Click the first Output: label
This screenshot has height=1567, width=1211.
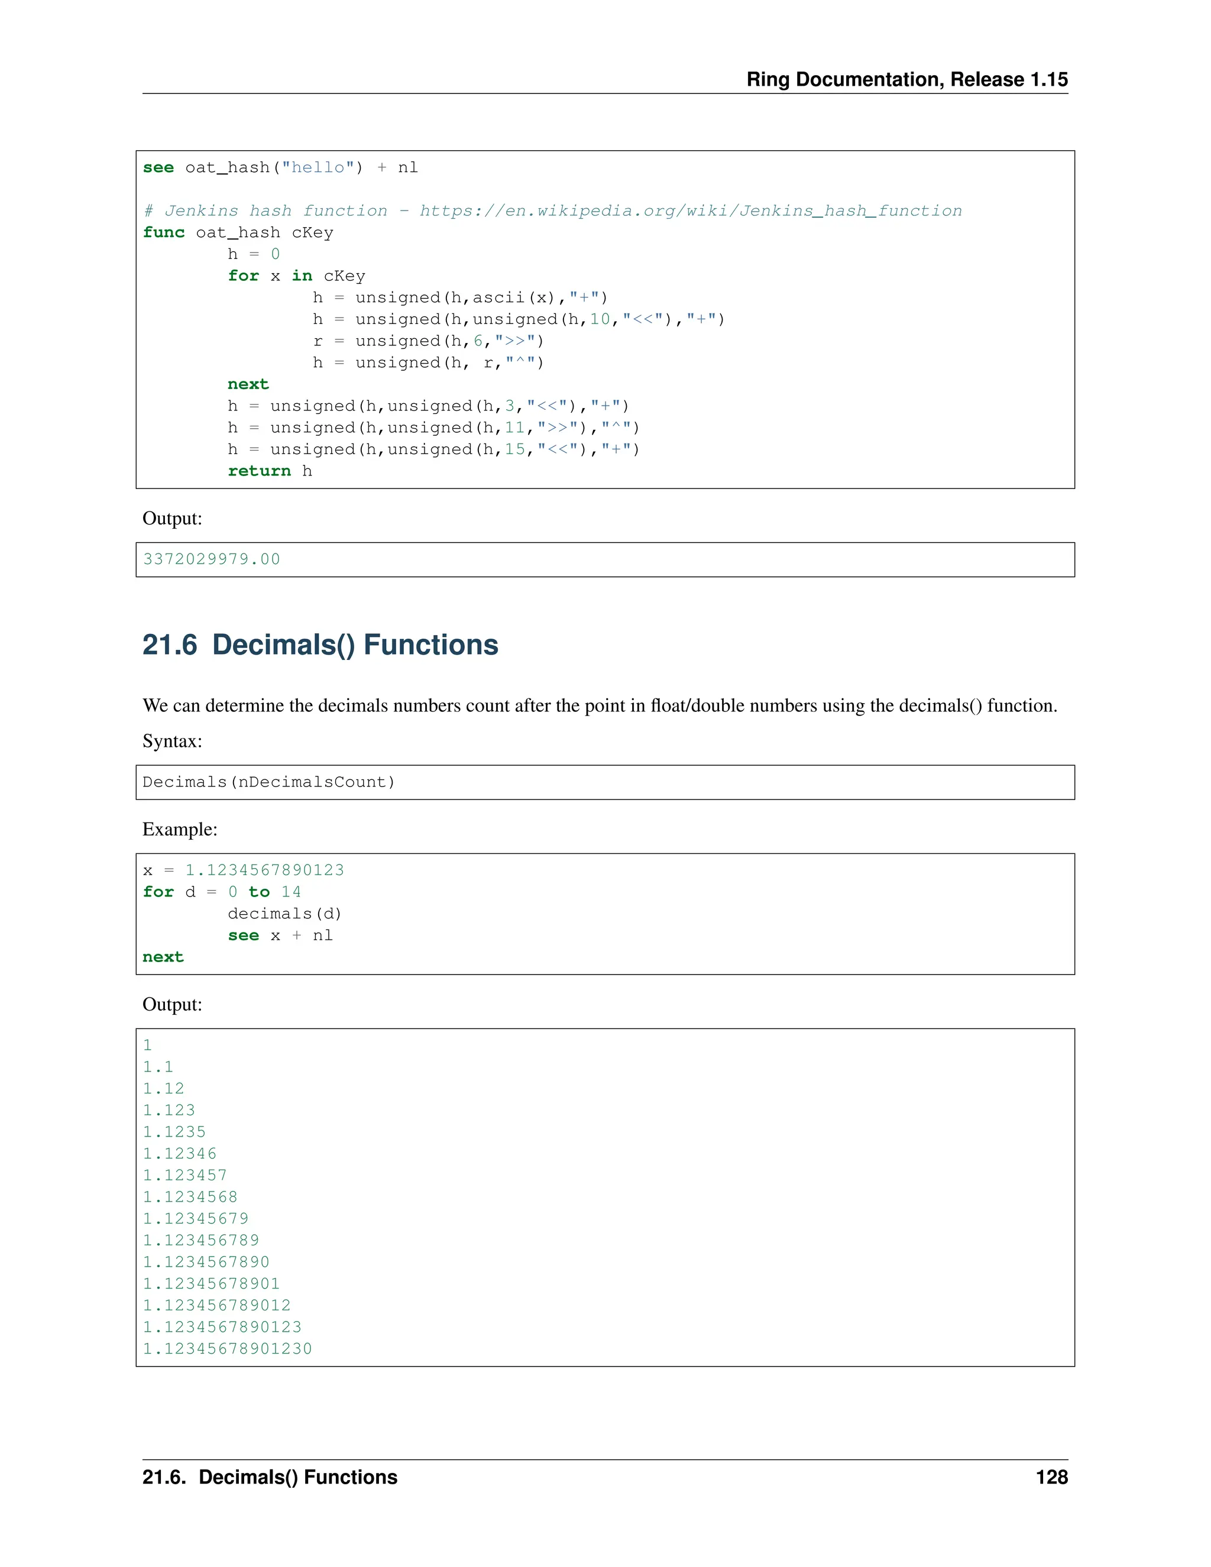click(x=172, y=519)
